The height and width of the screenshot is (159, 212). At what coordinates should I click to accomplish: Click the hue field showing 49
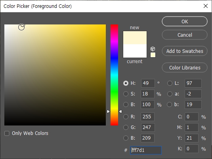148,83
